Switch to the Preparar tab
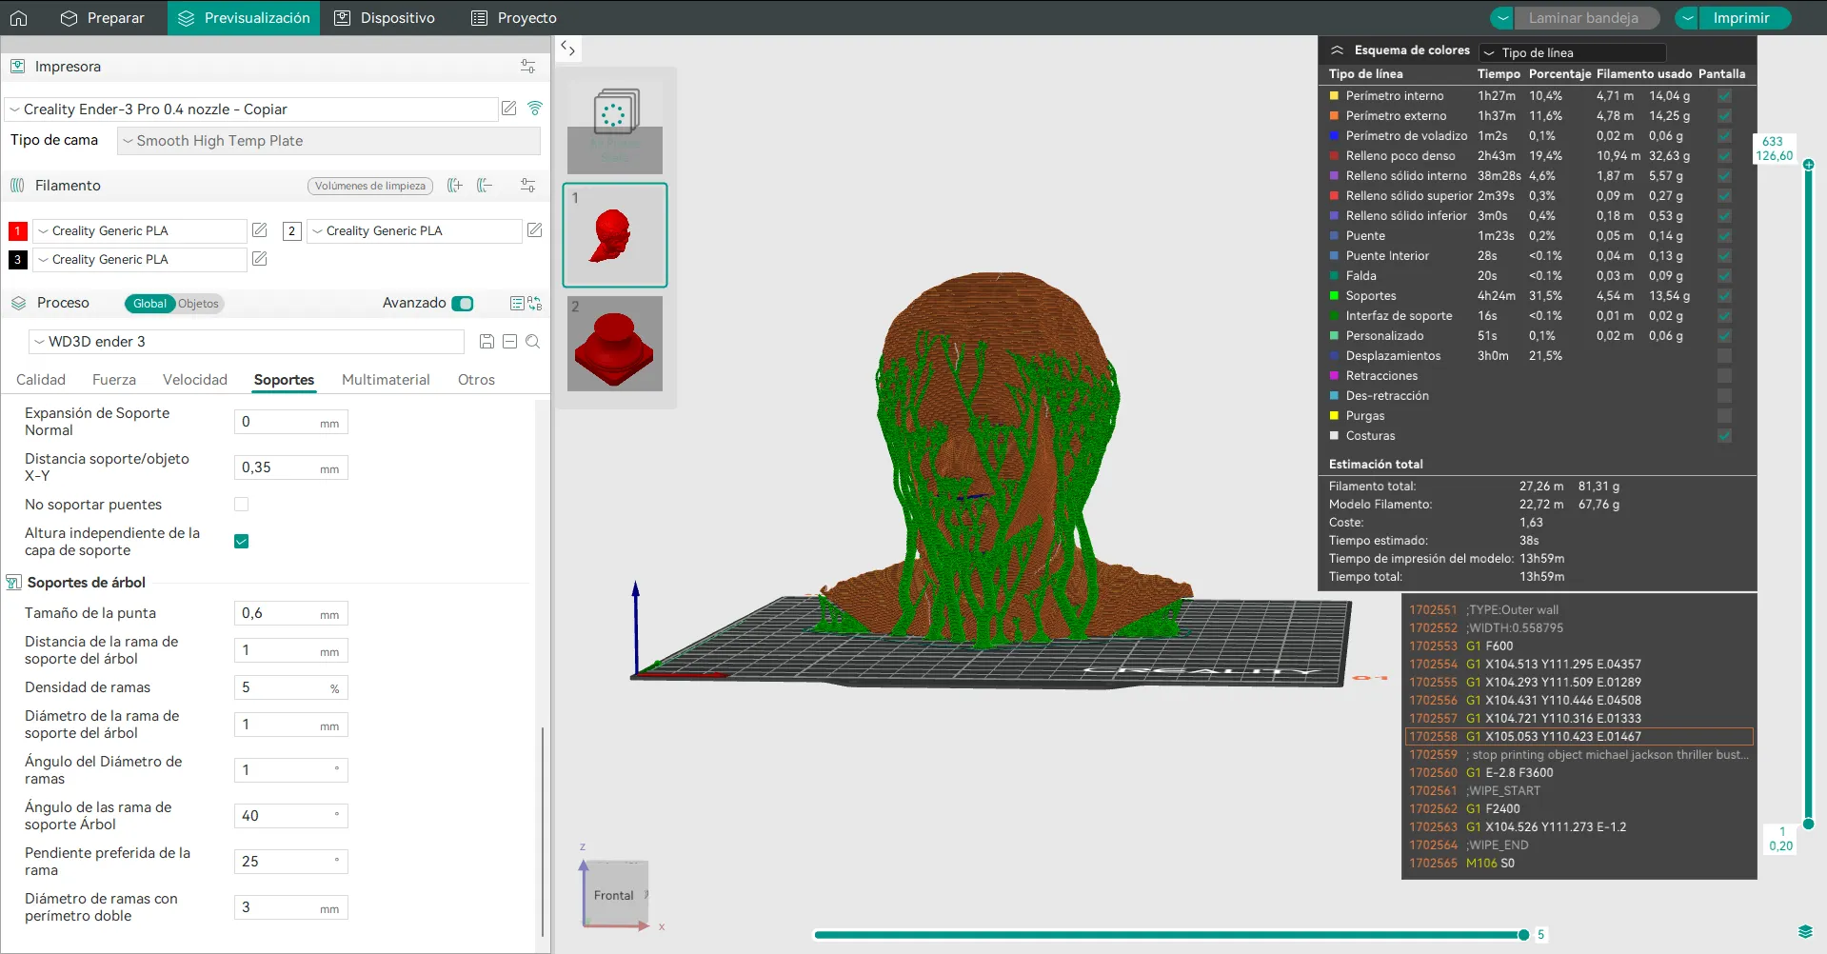 pos(102,18)
